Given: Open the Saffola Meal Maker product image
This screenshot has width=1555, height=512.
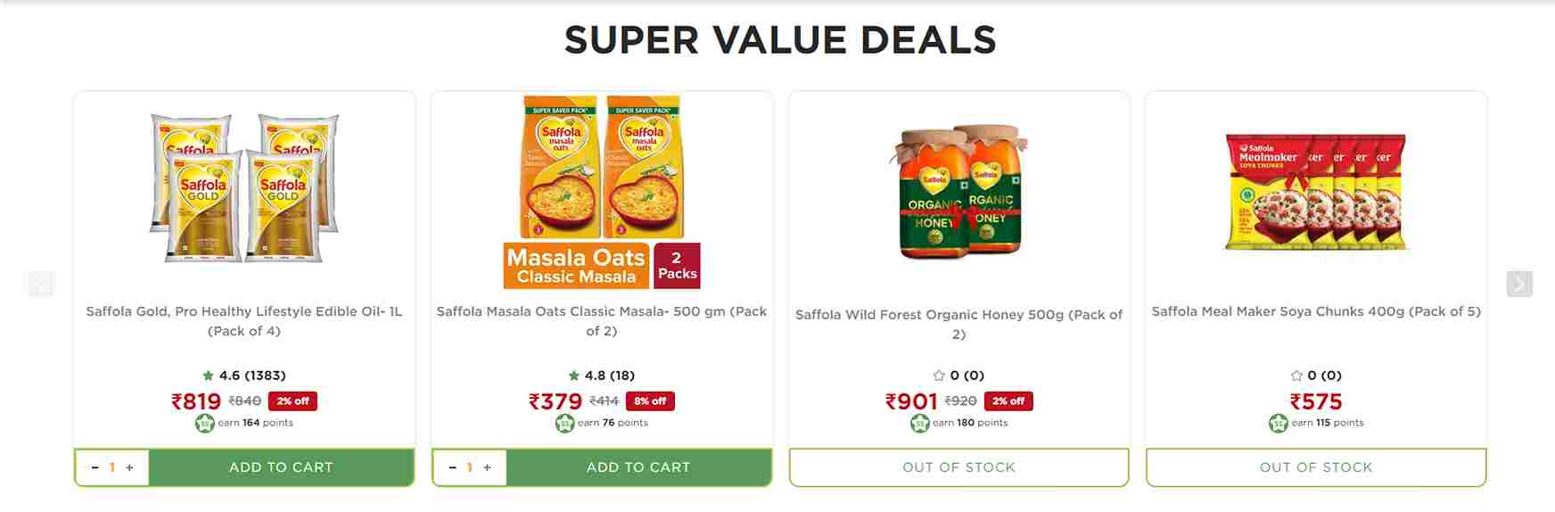Looking at the screenshot, I should coord(1316,191).
